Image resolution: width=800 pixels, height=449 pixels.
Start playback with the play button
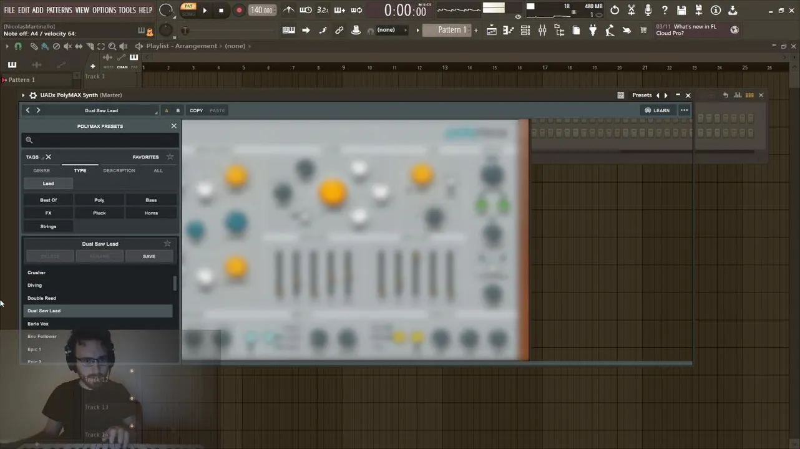pos(205,11)
